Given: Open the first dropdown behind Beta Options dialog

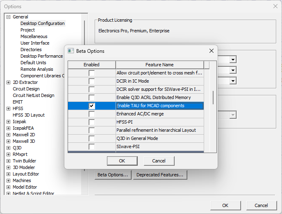Looking at the screenshot, I should 233,60.
